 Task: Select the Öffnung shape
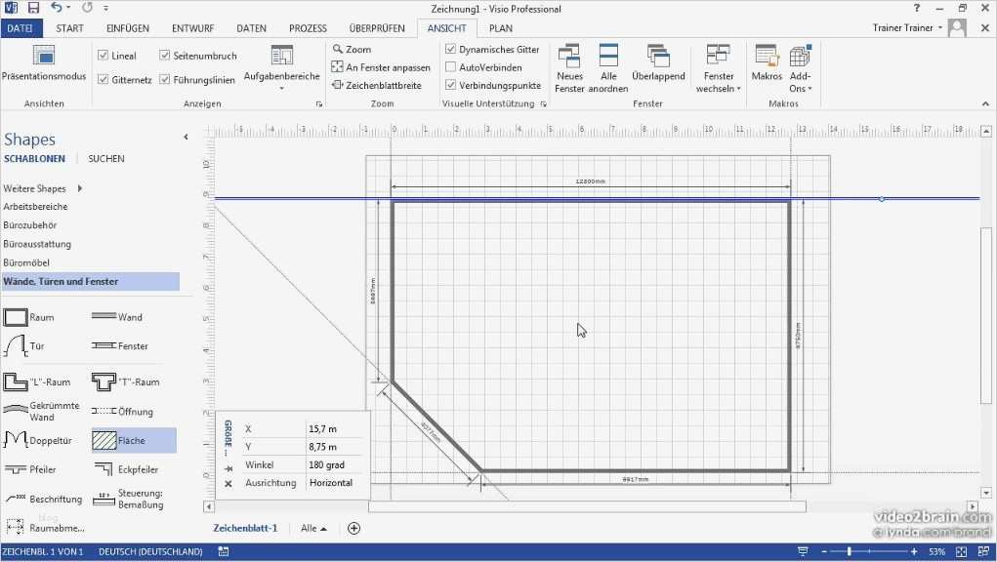[123, 412]
